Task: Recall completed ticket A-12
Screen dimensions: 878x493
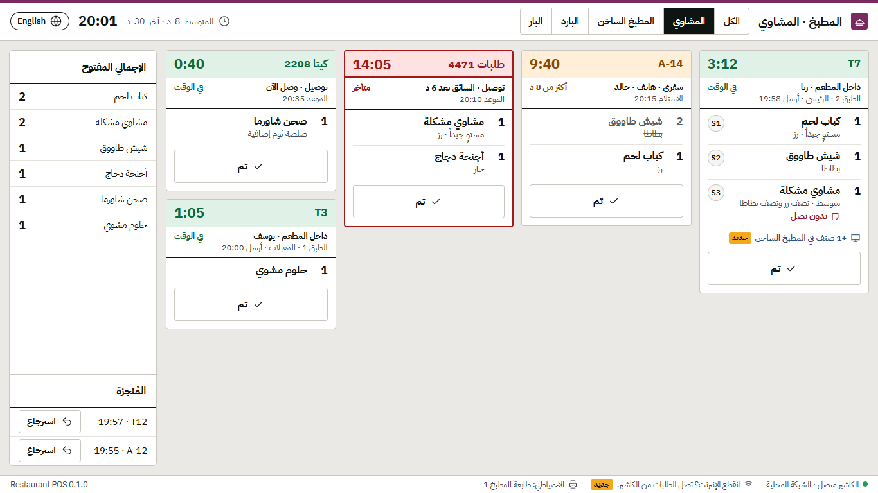Action: pos(49,451)
